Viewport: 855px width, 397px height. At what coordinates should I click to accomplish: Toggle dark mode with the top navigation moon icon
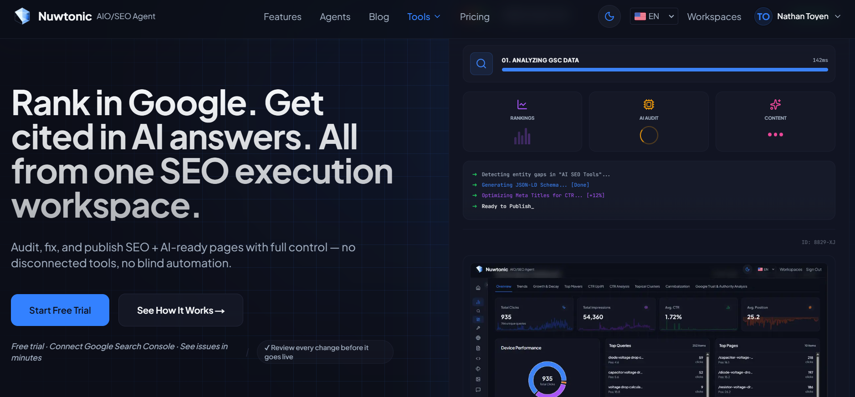pos(609,16)
